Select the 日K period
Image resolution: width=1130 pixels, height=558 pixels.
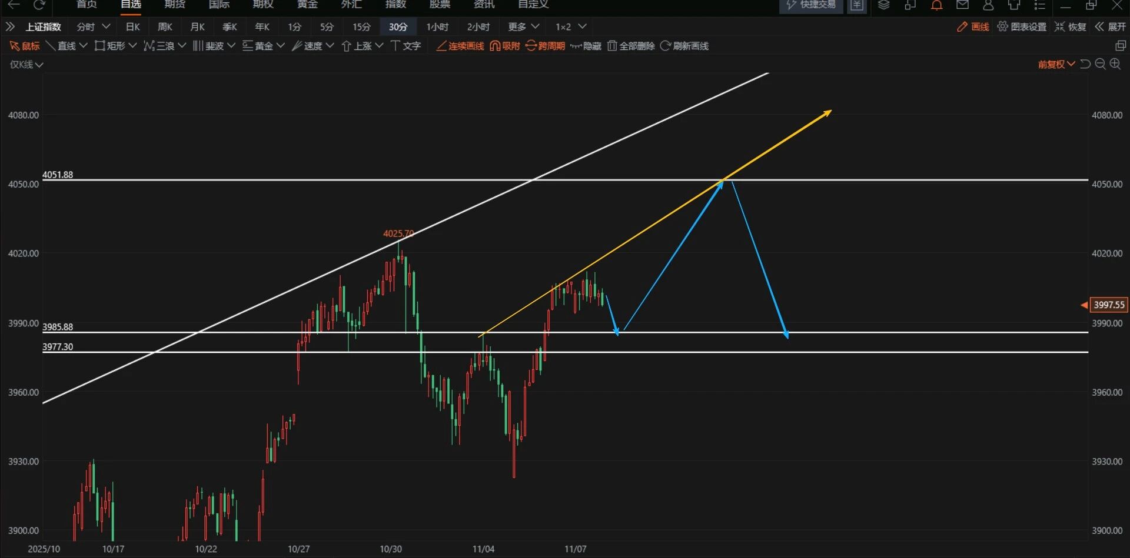pos(133,26)
